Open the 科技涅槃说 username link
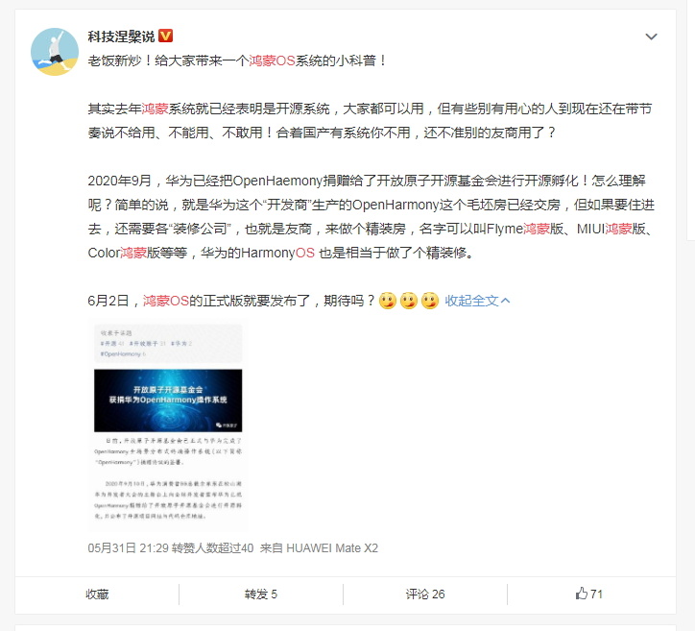The image size is (695, 631). [121, 36]
